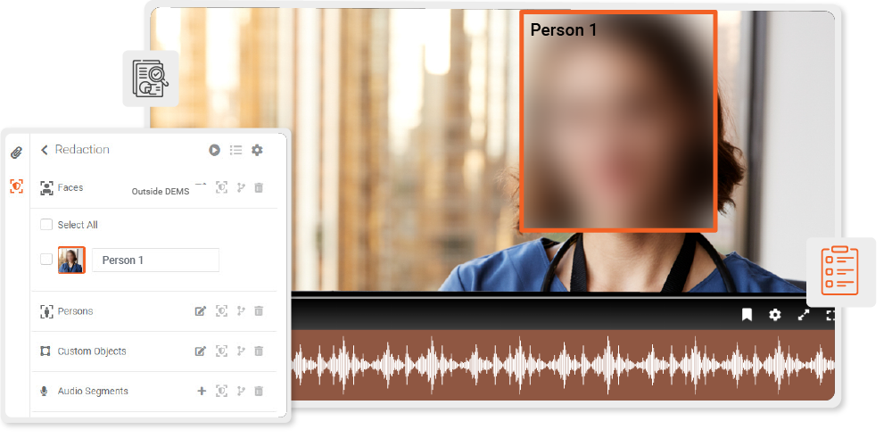Click redact shield icon in Custom Objects row
Viewport: 892px width, 446px height.
tap(221, 351)
